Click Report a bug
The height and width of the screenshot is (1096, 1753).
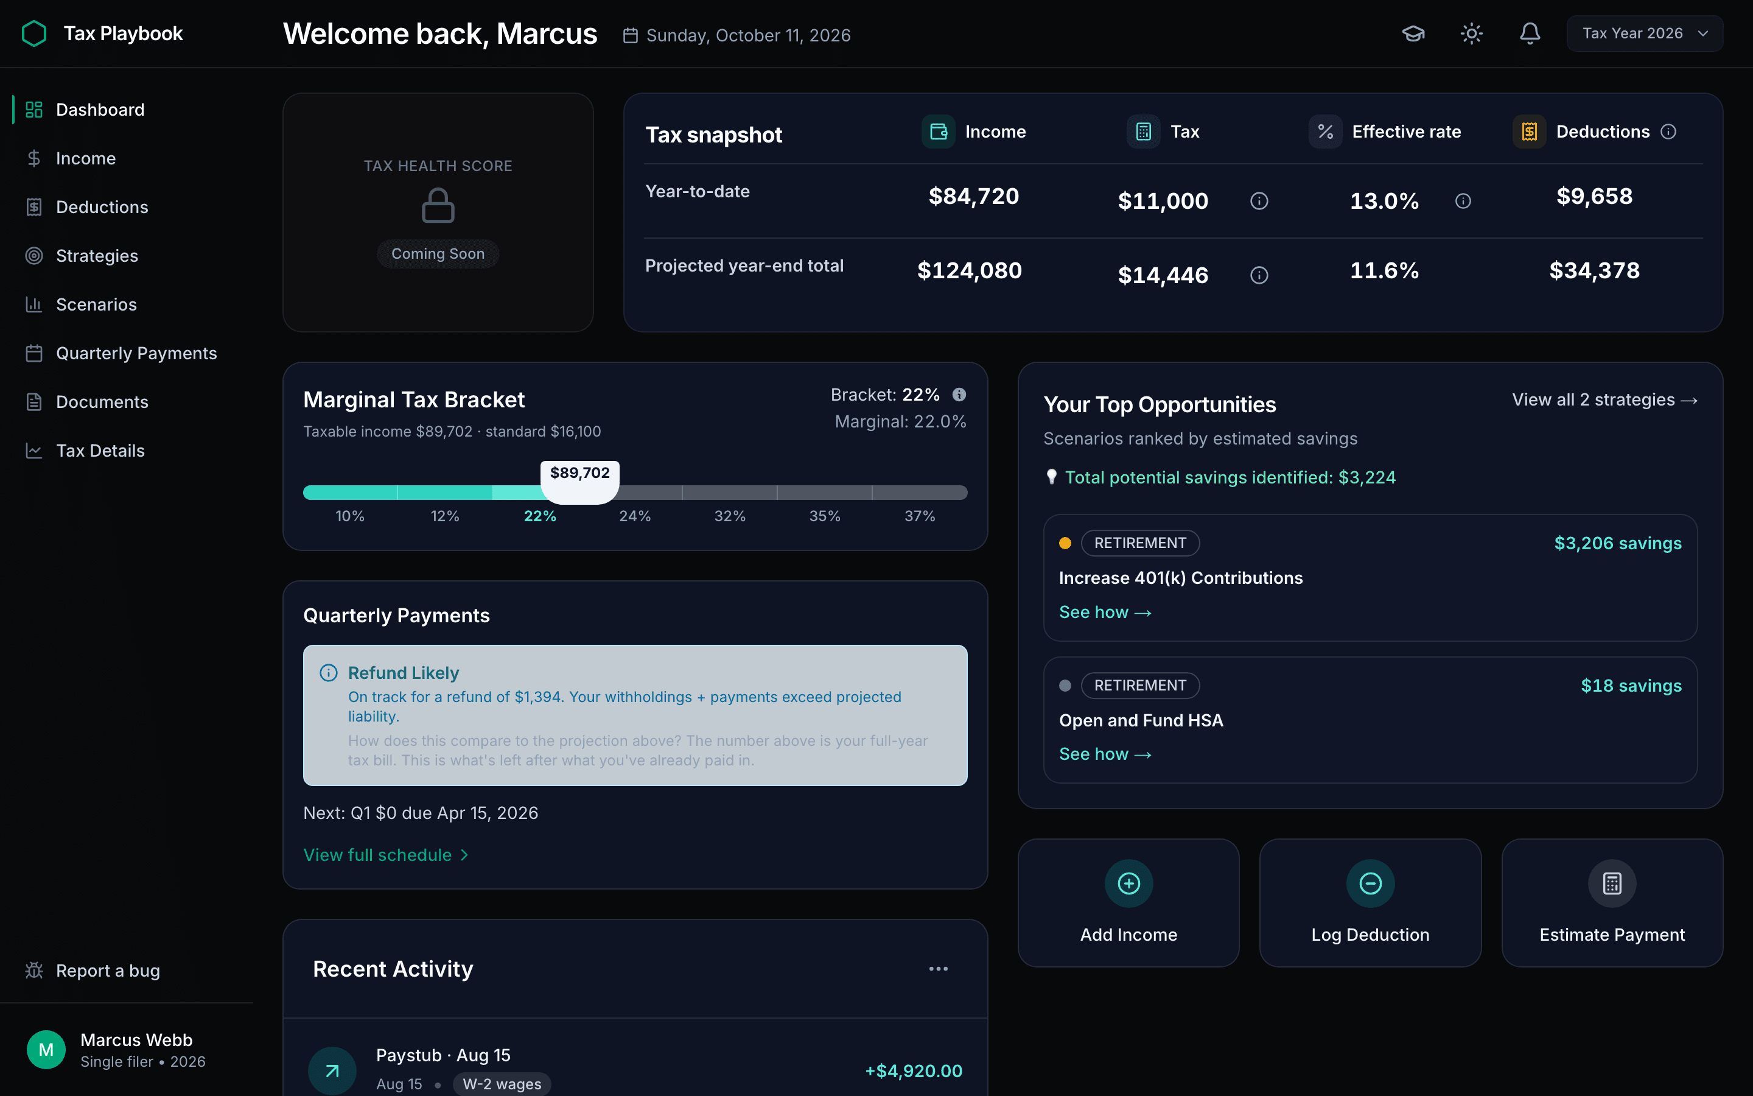[93, 971]
